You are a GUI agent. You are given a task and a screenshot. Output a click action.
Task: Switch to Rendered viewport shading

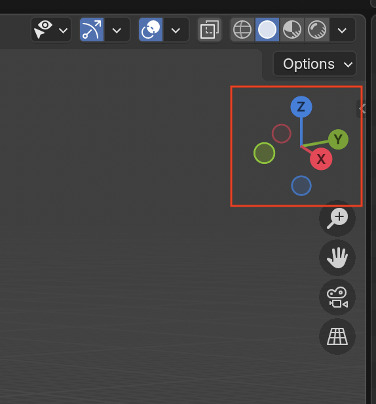(x=317, y=30)
